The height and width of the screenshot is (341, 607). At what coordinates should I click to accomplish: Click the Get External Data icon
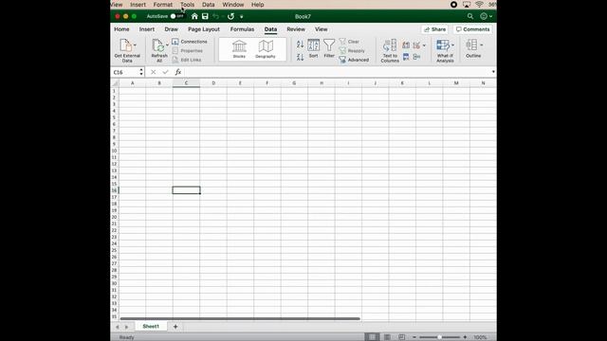(125, 45)
